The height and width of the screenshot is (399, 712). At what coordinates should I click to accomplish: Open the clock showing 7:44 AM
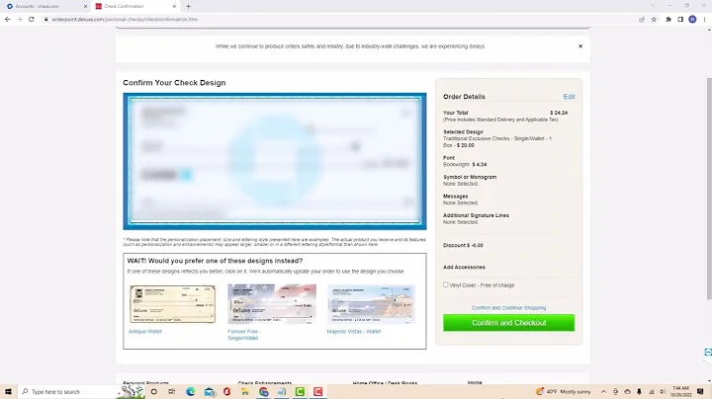pyautogui.click(x=680, y=391)
